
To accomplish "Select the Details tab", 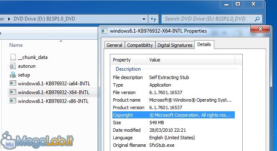I will (x=204, y=44).
